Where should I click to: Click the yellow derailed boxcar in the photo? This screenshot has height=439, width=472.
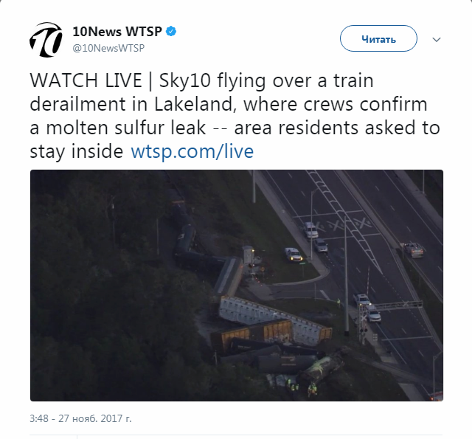256,333
